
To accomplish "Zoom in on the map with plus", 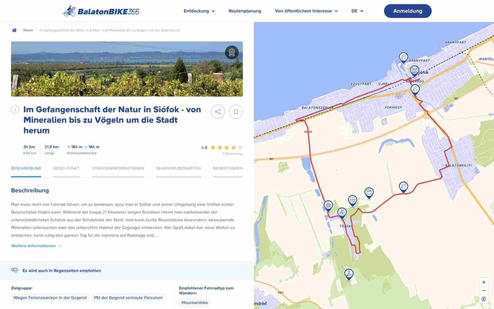I will click(484, 282).
